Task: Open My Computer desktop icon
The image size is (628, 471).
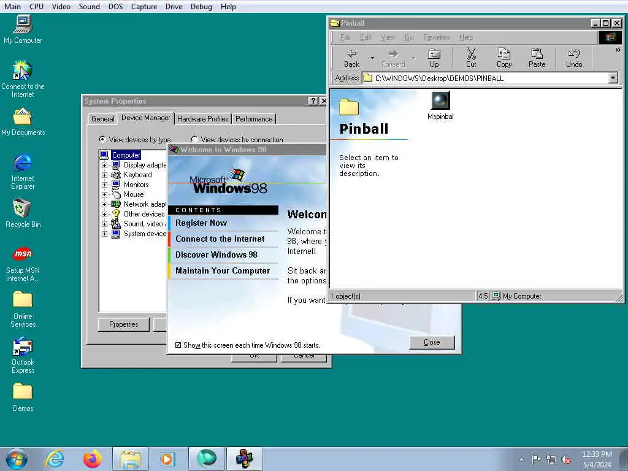Action: [x=23, y=29]
